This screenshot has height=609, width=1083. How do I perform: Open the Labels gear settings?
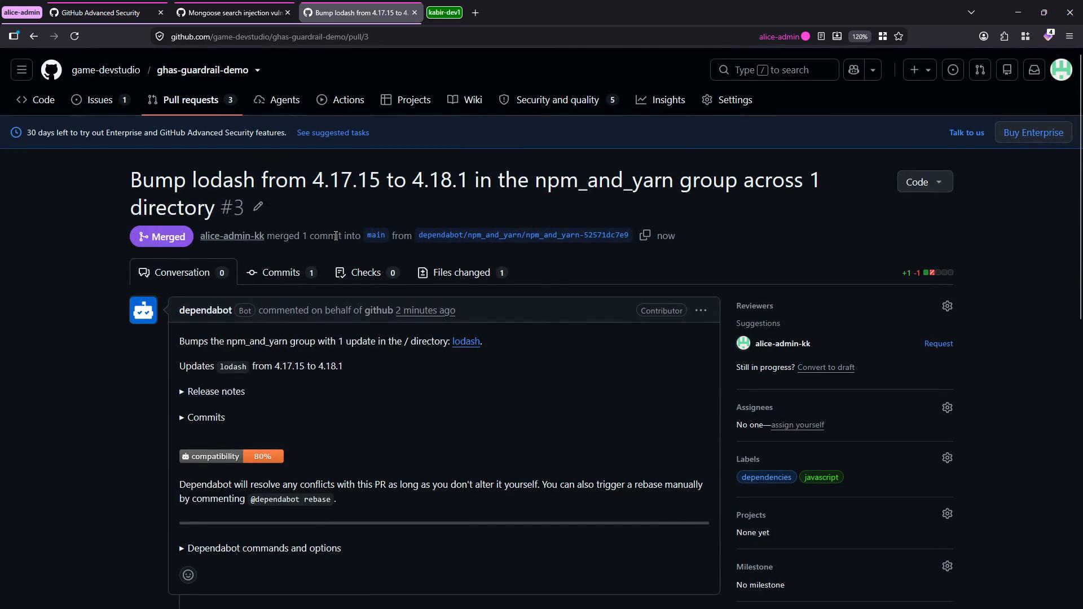[947, 458]
